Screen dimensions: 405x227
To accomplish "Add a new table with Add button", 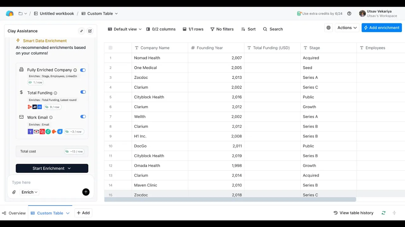I will (x=83, y=213).
